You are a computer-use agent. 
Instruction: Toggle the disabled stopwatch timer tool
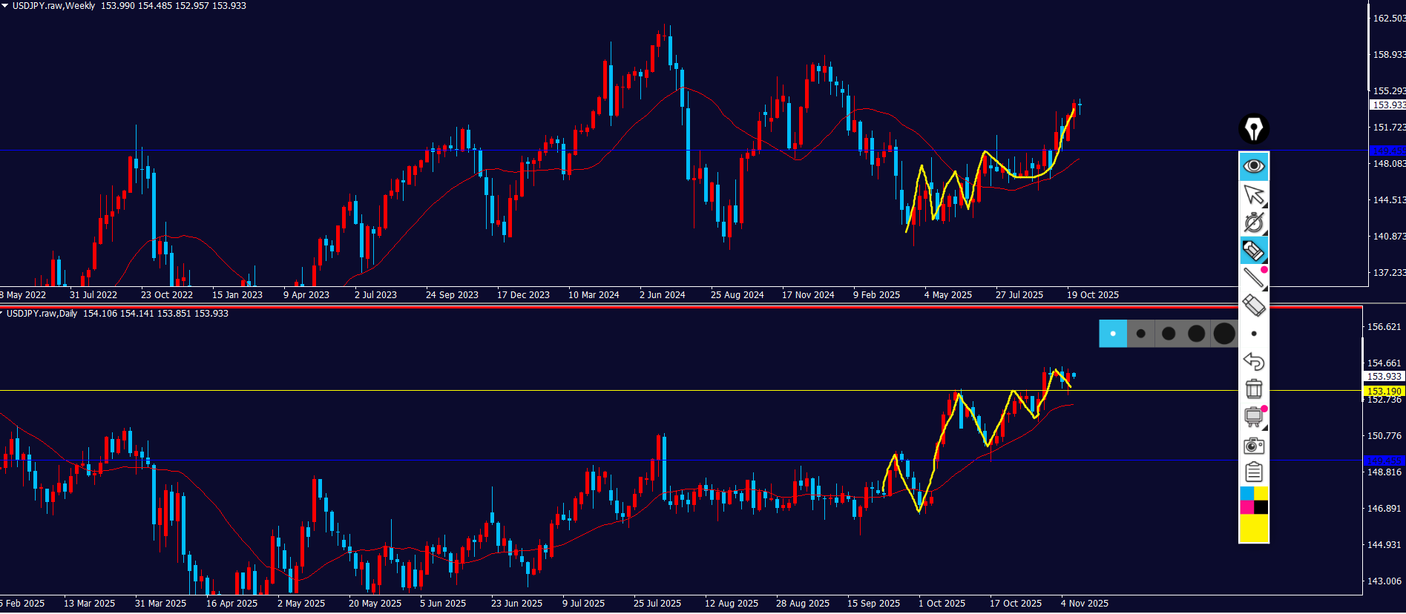[x=1254, y=222]
